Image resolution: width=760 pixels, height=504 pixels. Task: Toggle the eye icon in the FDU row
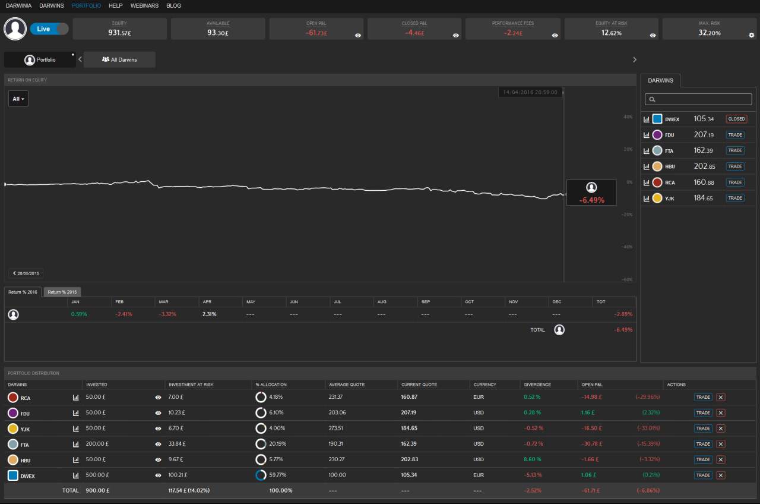point(158,412)
